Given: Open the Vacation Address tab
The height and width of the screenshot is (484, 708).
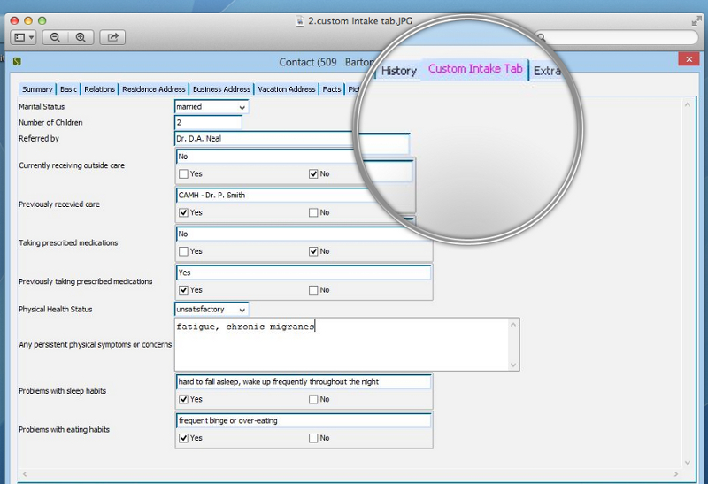Looking at the screenshot, I should (x=287, y=89).
